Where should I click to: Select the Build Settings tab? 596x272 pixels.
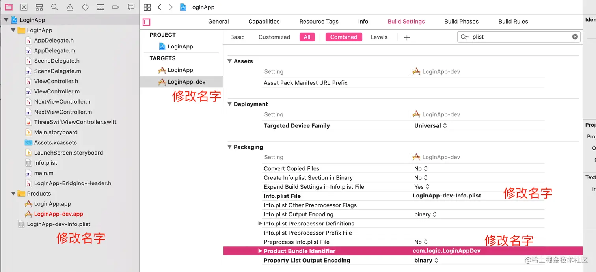click(406, 21)
